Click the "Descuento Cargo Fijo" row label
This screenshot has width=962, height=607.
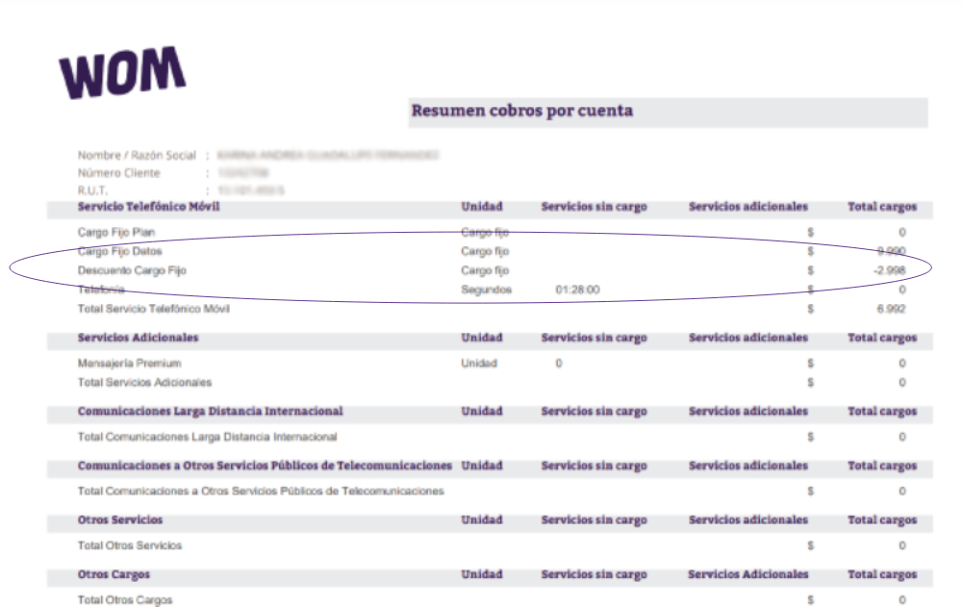pyautogui.click(x=132, y=271)
